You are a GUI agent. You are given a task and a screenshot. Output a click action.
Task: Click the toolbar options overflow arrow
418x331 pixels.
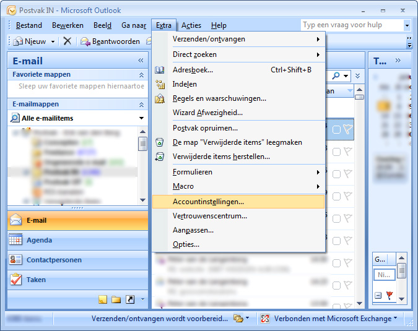click(x=409, y=42)
